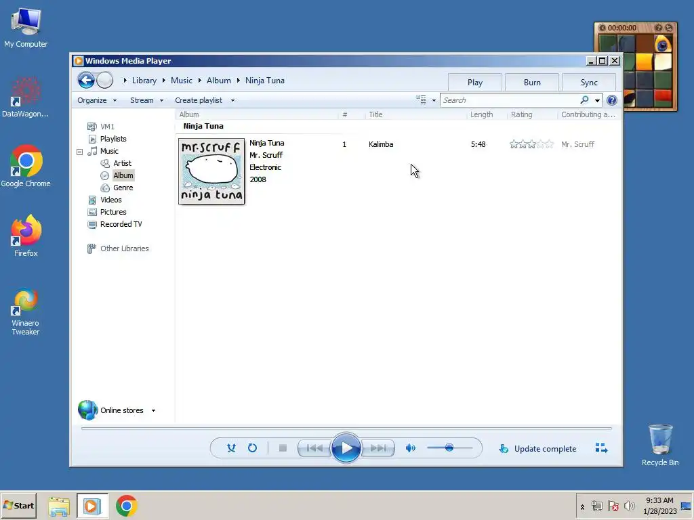The height and width of the screenshot is (520, 694).
Task: Click the Ninja Tuna album art thumbnail
Action: 211,171
